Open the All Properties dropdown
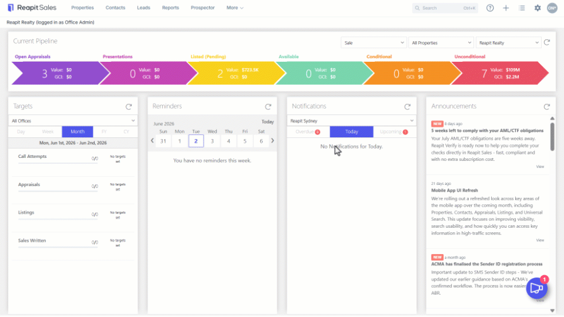Viewport: 564px width, 317px height. pyautogui.click(x=441, y=43)
